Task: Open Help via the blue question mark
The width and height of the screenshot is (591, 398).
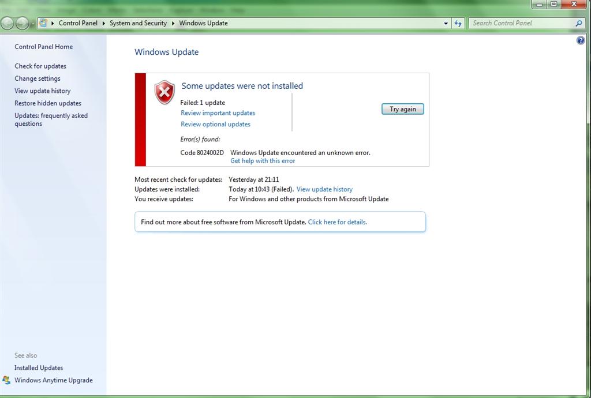Action: (581, 40)
